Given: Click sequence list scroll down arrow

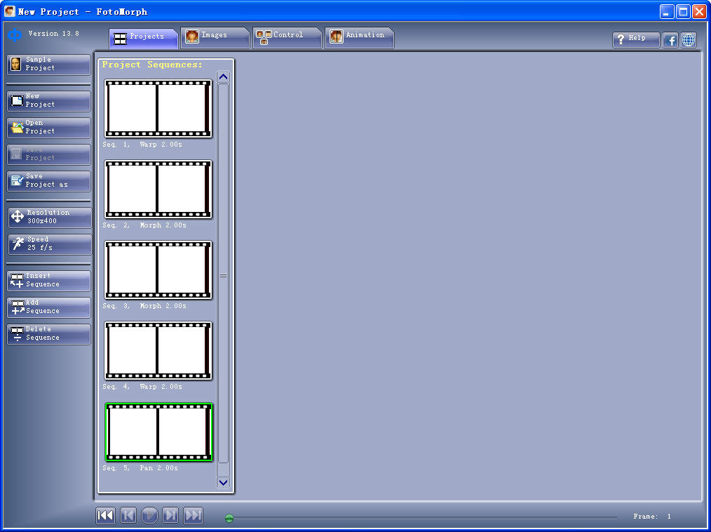Looking at the screenshot, I should (223, 483).
